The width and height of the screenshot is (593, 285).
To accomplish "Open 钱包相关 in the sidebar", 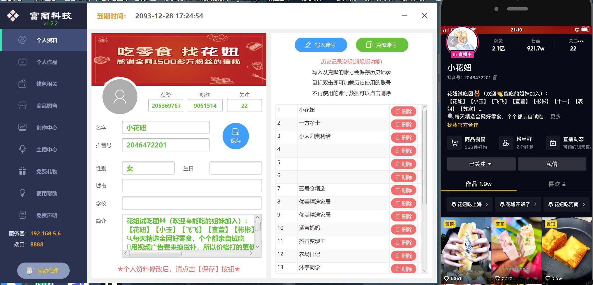I will click(44, 84).
